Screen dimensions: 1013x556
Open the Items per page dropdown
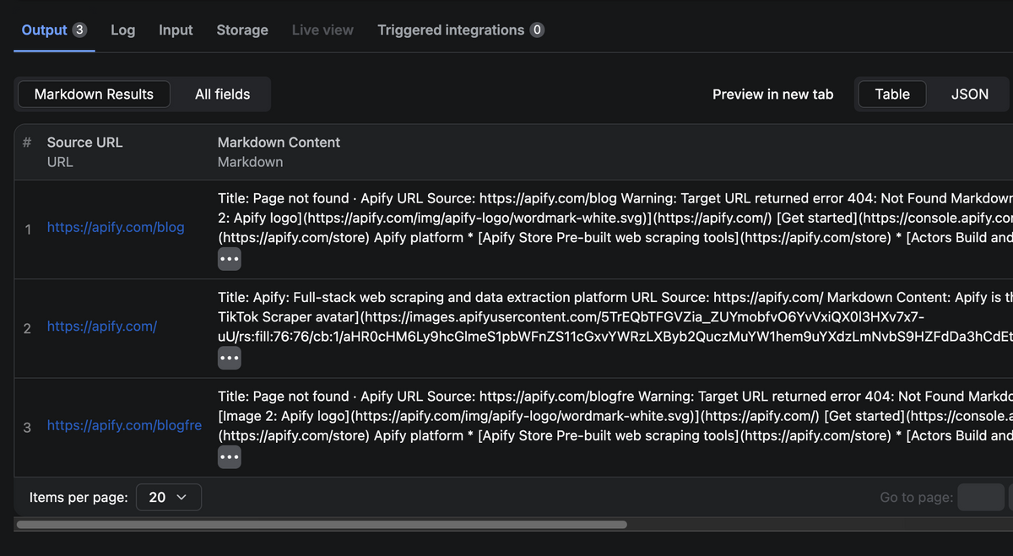coord(168,497)
